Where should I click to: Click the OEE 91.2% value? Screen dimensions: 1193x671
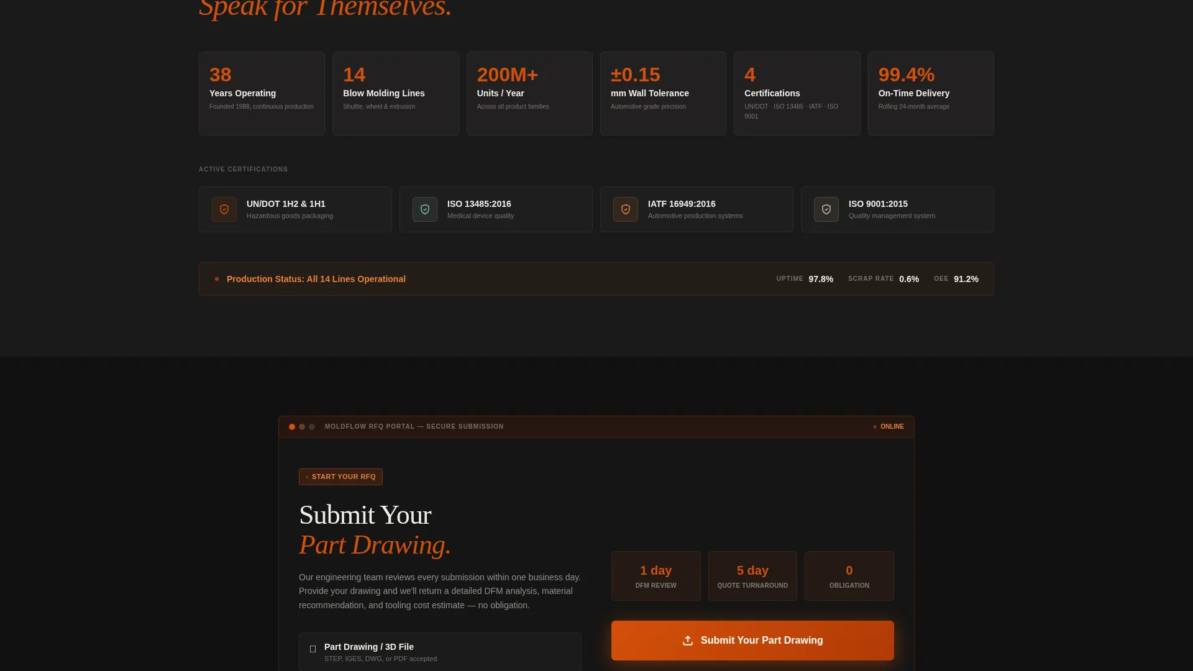(966, 279)
